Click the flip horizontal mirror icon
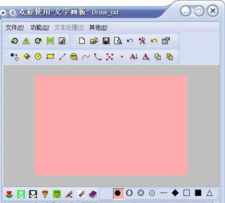225x203 pixels. (x=26, y=41)
